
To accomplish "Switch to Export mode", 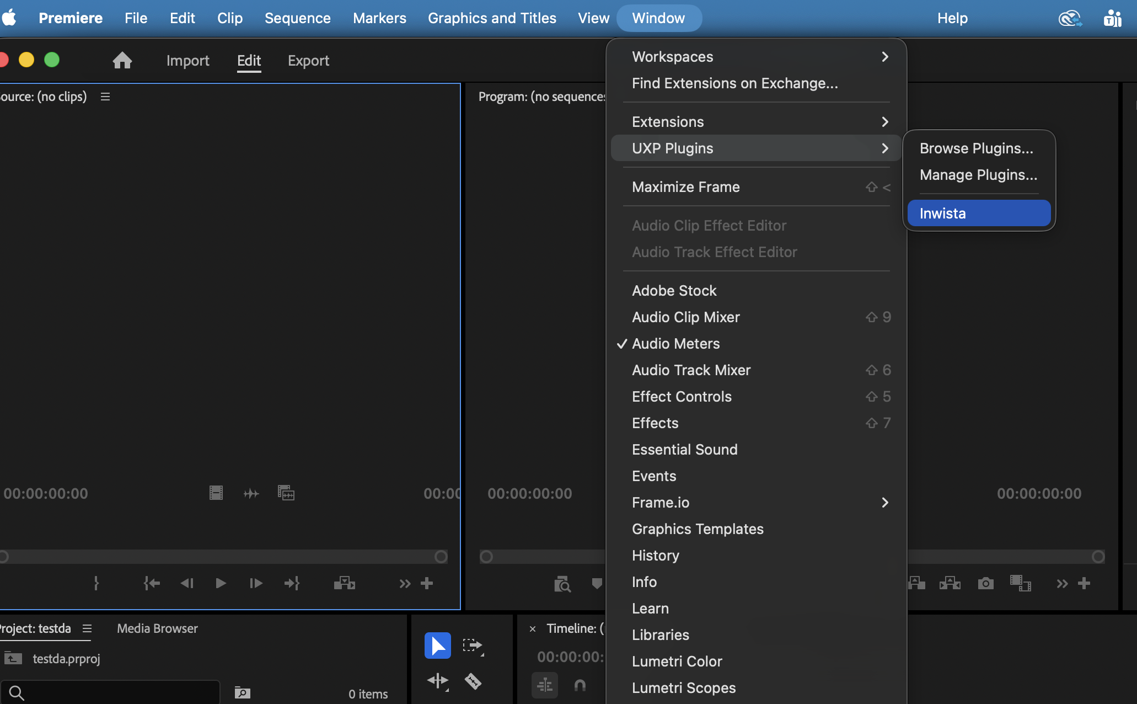I will point(308,60).
